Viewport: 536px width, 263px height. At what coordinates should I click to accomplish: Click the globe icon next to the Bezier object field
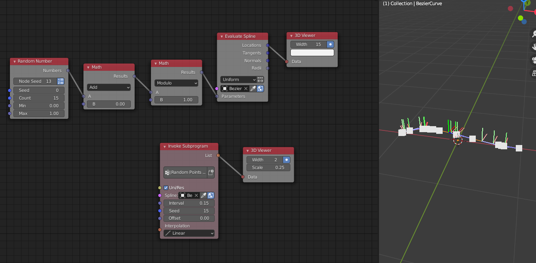(260, 88)
